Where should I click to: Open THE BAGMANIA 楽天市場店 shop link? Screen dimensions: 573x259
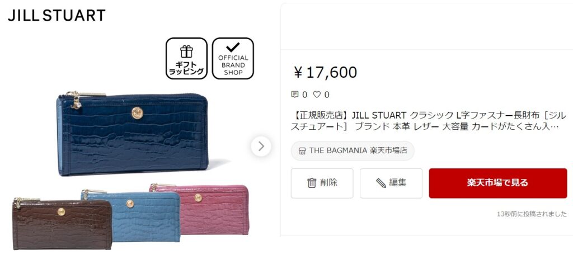pos(353,151)
